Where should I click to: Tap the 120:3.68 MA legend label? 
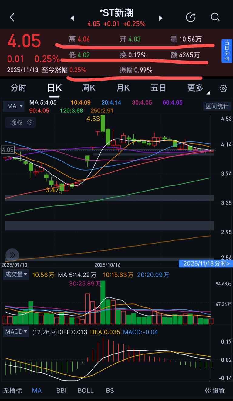click(72, 111)
